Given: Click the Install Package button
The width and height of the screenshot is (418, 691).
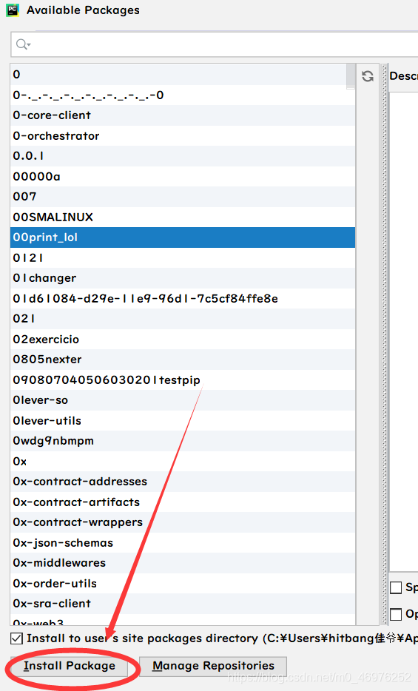Looking at the screenshot, I should [70, 666].
